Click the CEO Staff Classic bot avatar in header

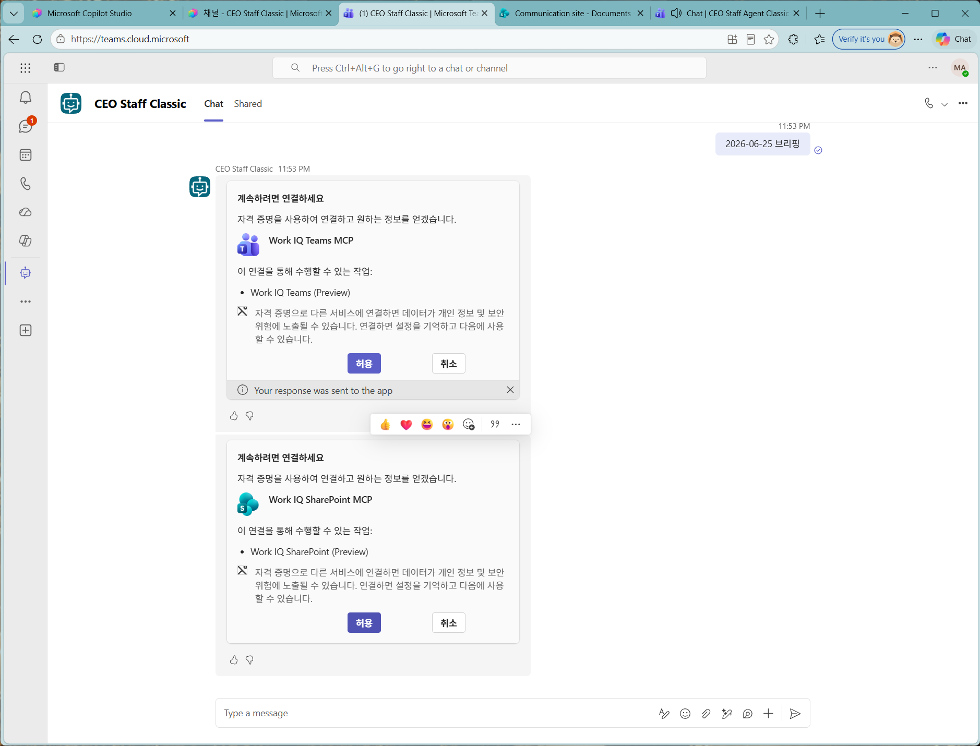click(x=71, y=103)
